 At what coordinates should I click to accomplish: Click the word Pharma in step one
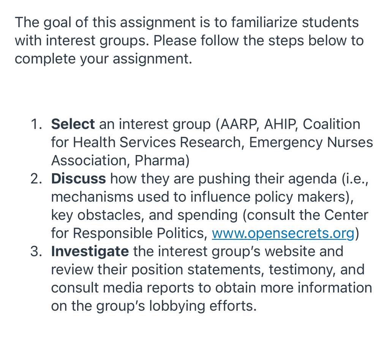160,160
